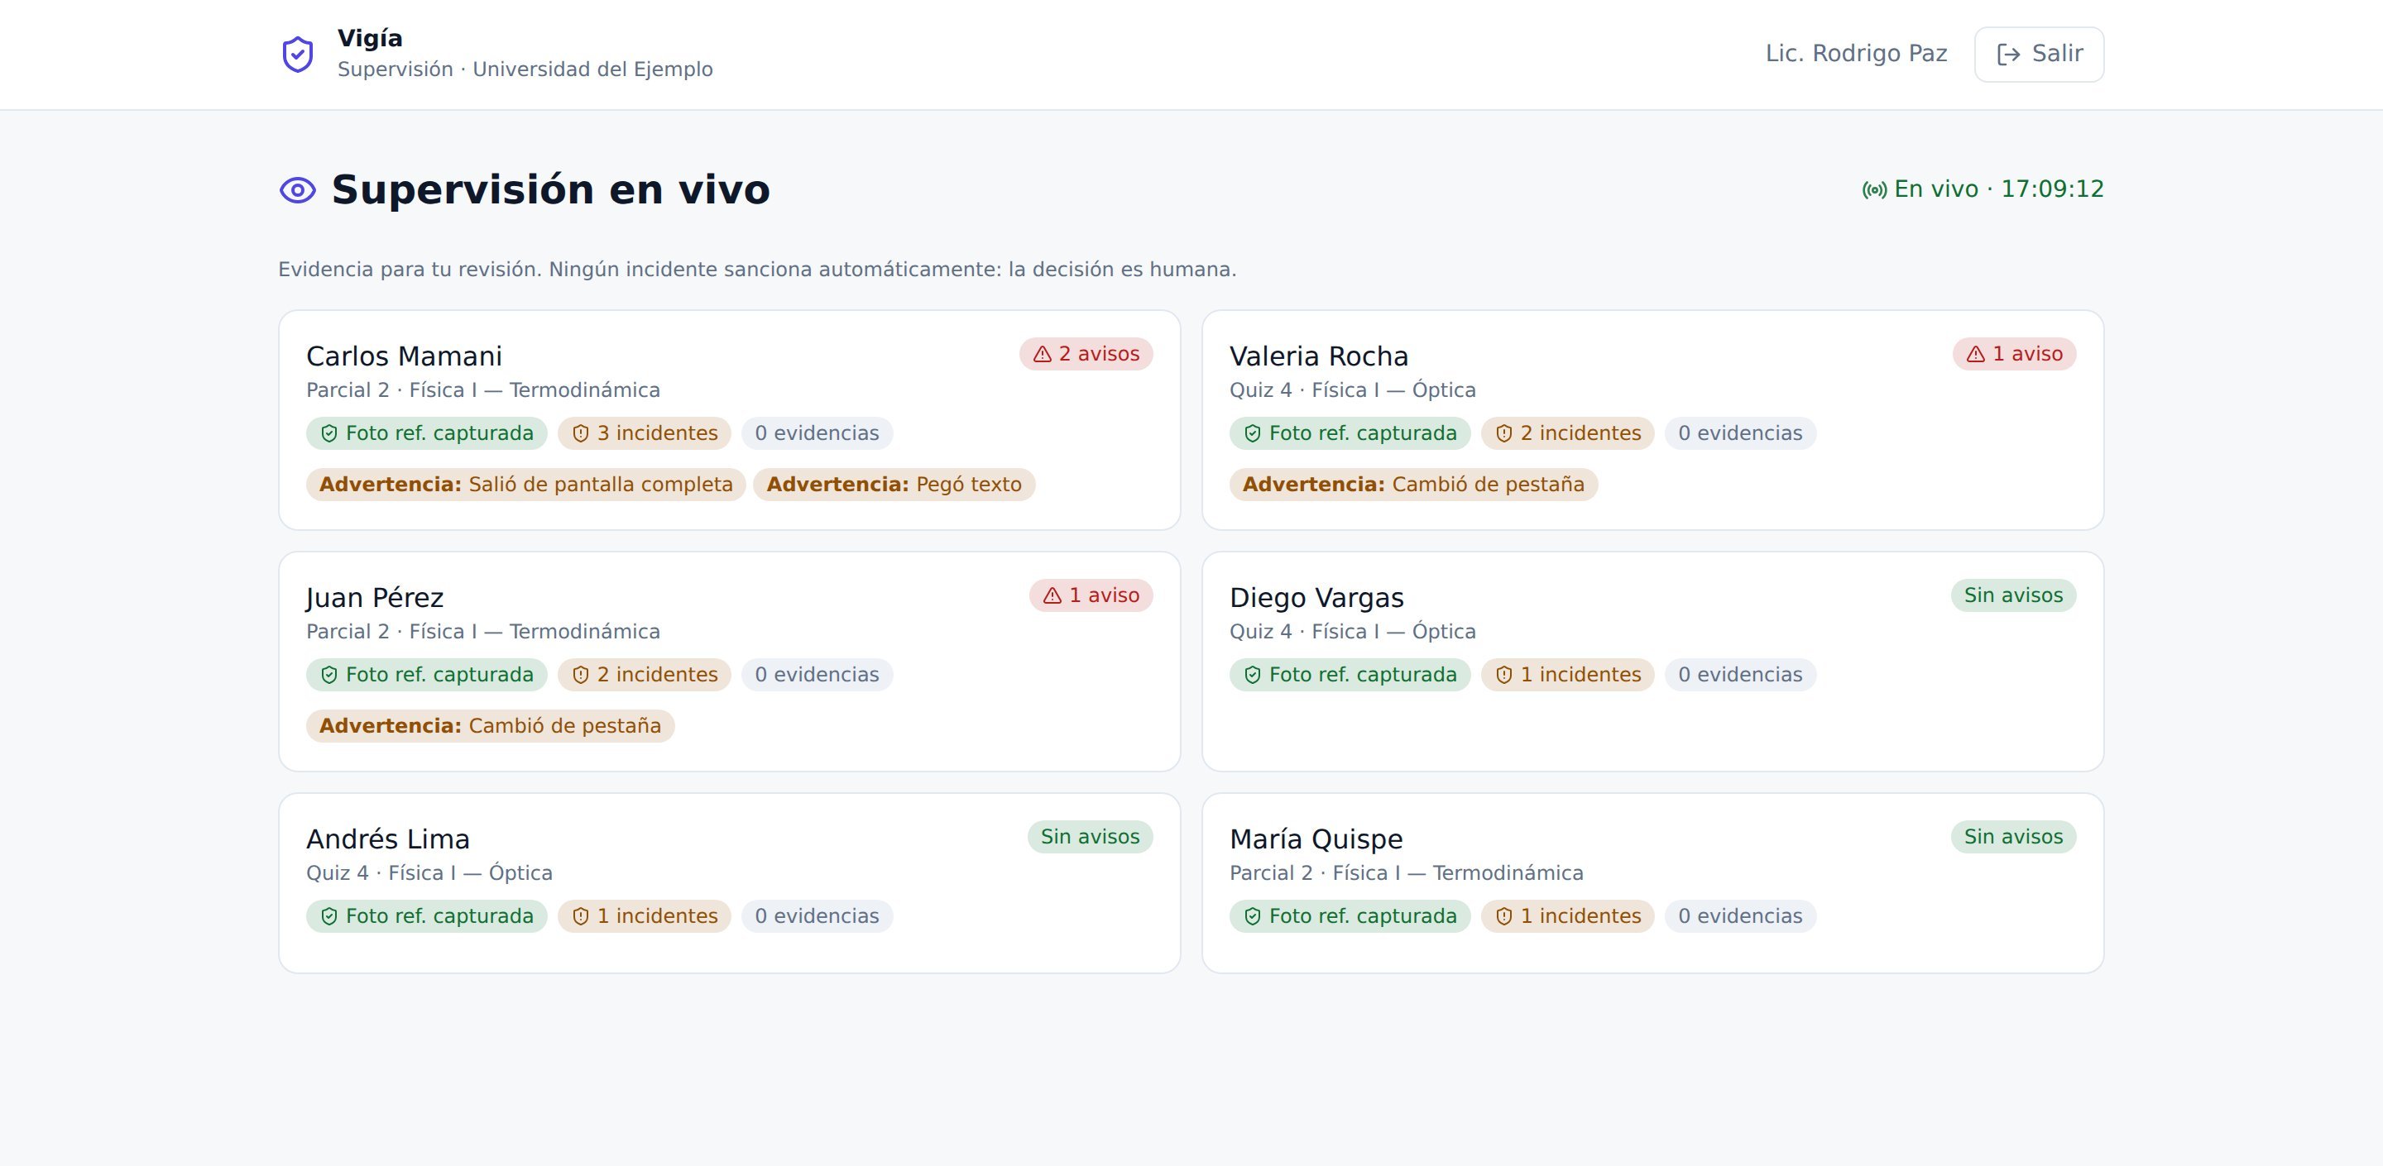Open Juan Pérez's student card

pos(729,661)
